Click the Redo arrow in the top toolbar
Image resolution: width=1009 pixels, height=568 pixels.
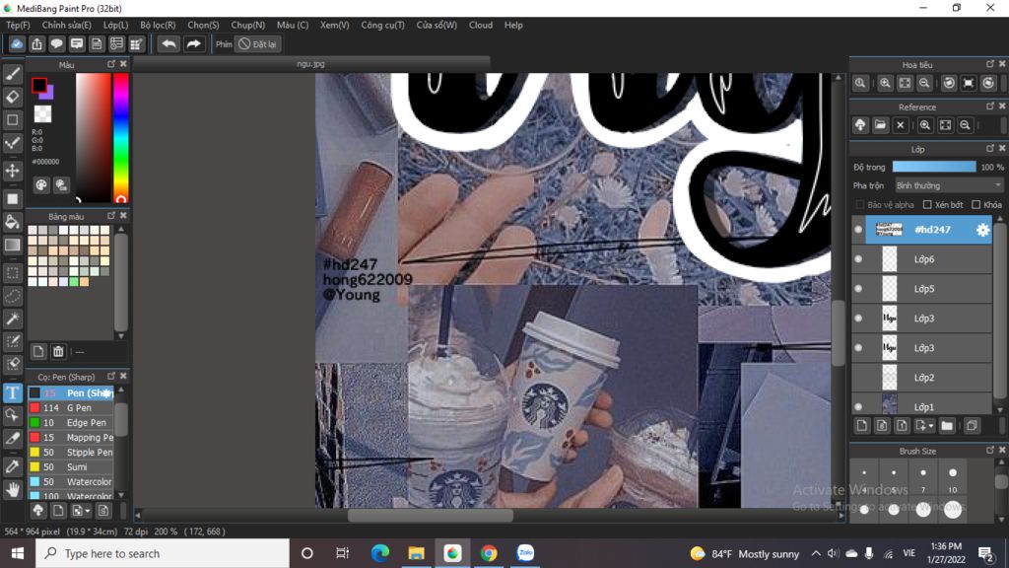[193, 43]
